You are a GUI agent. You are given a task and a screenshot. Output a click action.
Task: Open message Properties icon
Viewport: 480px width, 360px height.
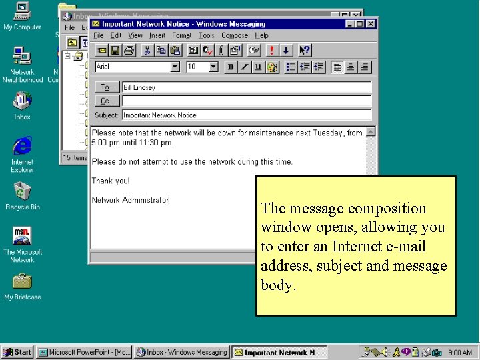tap(235, 50)
